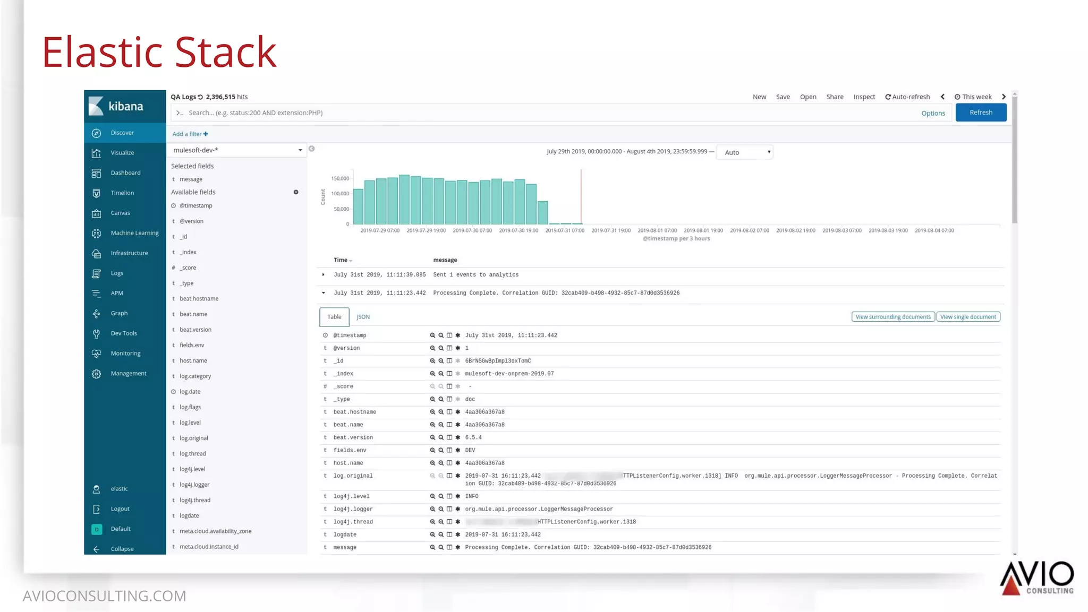The image size is (1088, 612).
Task: Toggle message column in table icon
Action: (x=449, y=547)
